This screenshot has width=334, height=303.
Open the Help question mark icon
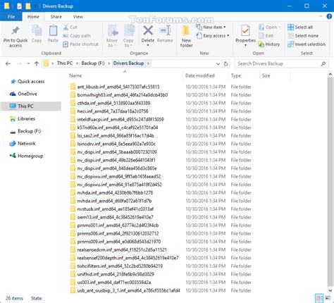coord(329,16)
